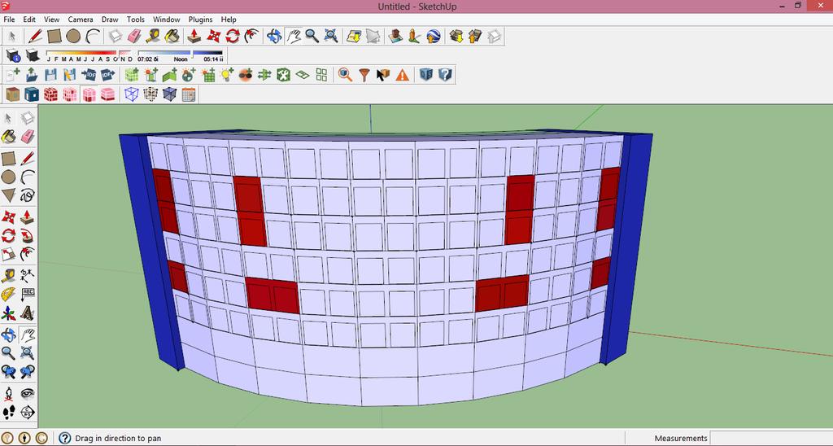Open the Tools menu
The width and height of the screenshot is (833, 446).
[136, 20]
